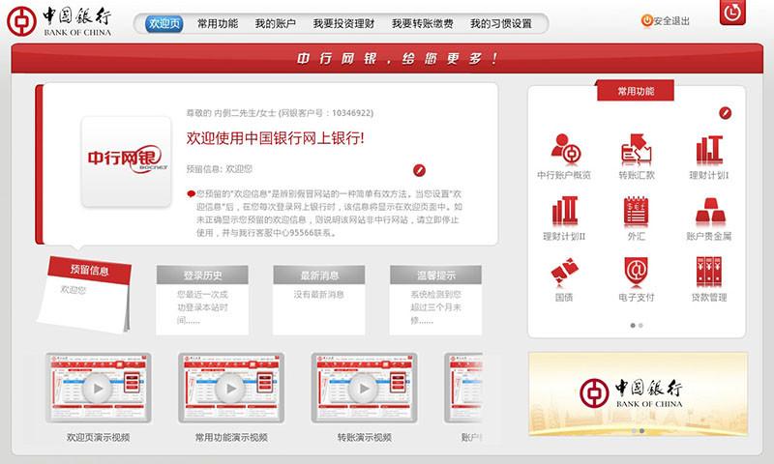Select the 欢迎页 tab
The width and height of the screenshot is (774, 464).
click(164, 23)
